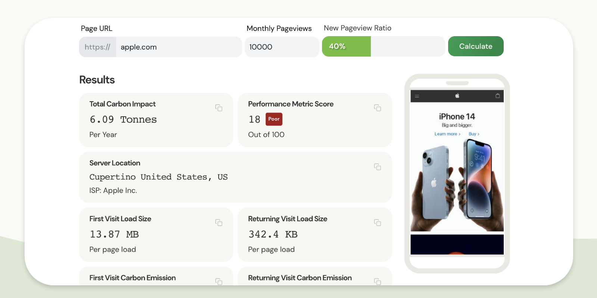
Task: Select the Cupertino United States, US text
Action: click(159, 177)
